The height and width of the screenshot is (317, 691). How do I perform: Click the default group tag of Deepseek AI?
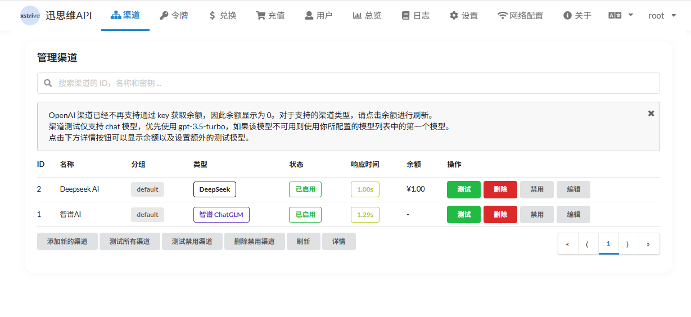(x=147, y=189)
